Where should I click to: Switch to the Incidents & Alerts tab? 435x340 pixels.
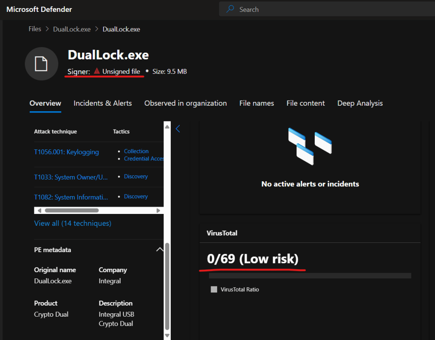click(x=102, y=103)
